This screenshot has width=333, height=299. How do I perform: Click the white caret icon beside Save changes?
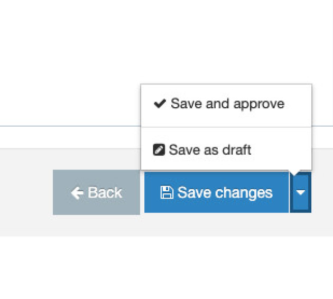pos(300,193)
